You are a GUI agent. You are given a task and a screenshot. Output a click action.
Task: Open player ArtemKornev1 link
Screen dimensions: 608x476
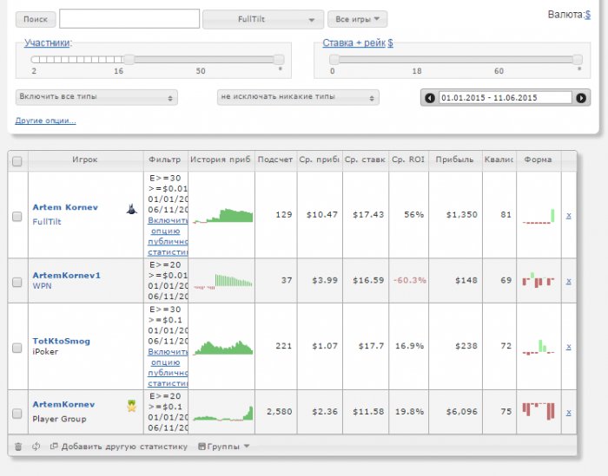coord(66,276)
